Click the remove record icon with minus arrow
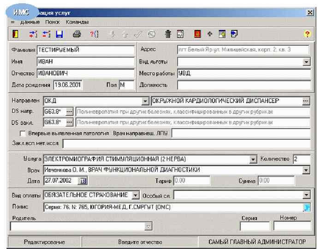This screenshot has width=332, height=249. pos(47,34)
